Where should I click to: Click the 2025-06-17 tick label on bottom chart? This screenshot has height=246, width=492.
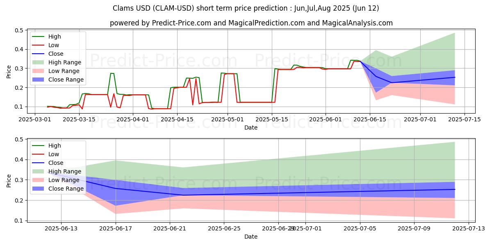pyautogui.click(x=116, y=228)
